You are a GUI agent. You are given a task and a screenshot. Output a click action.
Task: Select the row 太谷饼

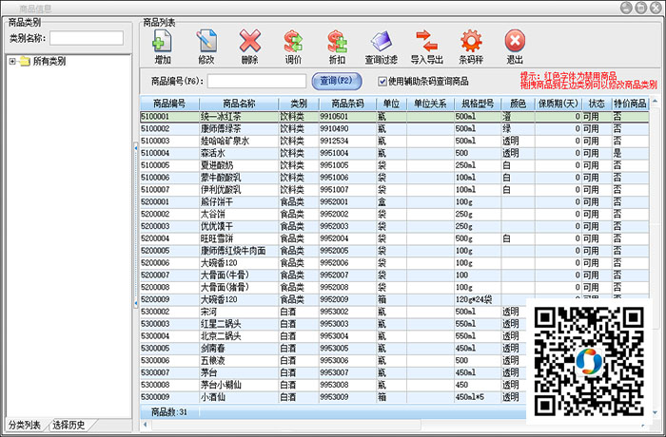(x=394, y=215)
